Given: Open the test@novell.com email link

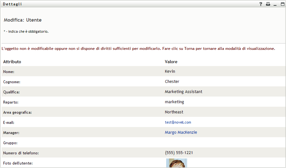Looking at the screenshot, I should tap(178, 122).
